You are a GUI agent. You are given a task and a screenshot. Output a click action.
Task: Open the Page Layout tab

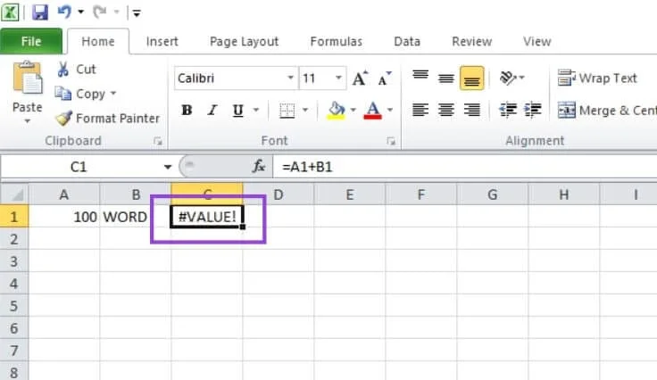tap(244, 41)
